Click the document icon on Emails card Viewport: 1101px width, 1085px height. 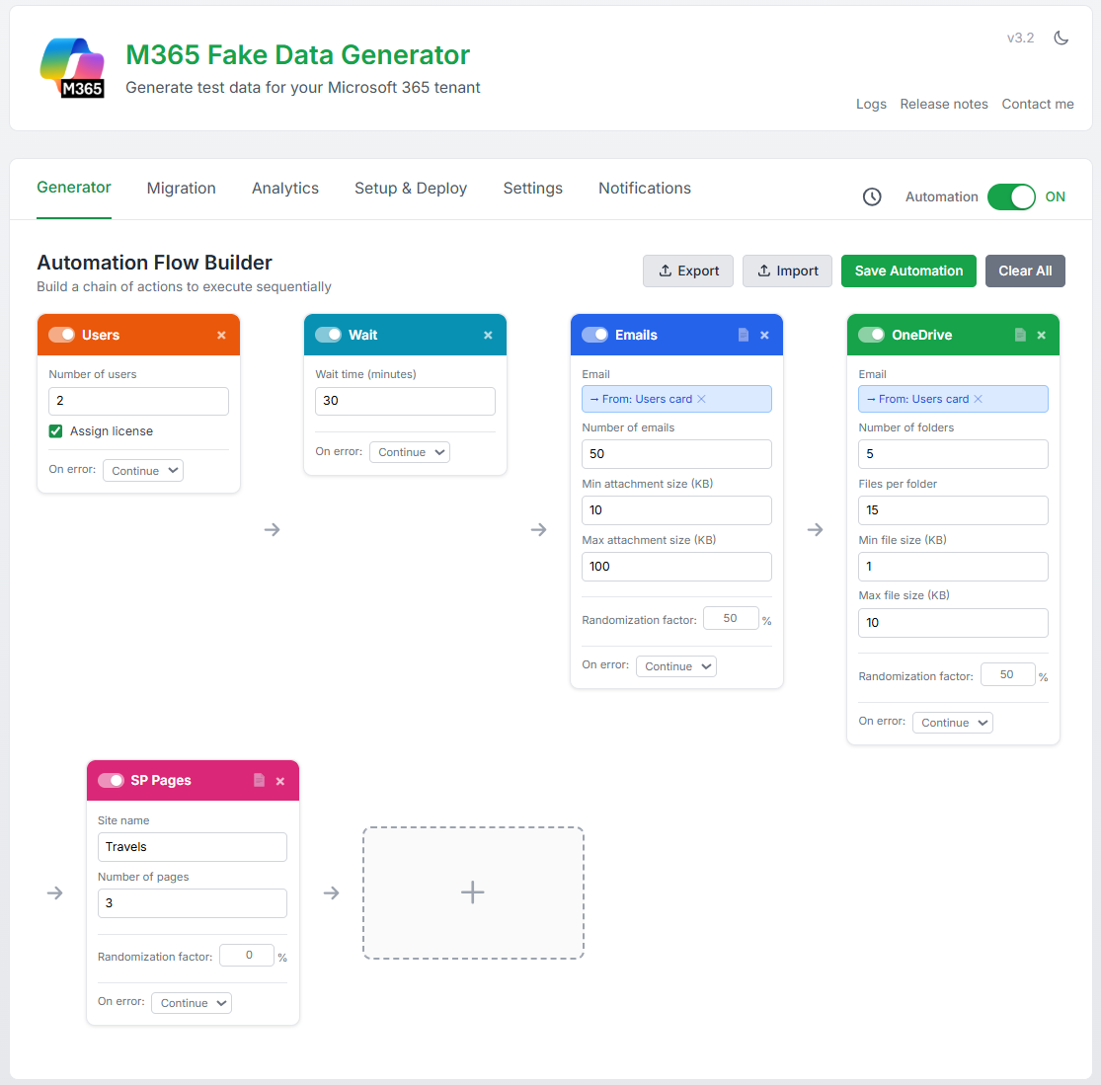(x=744, y=336)
